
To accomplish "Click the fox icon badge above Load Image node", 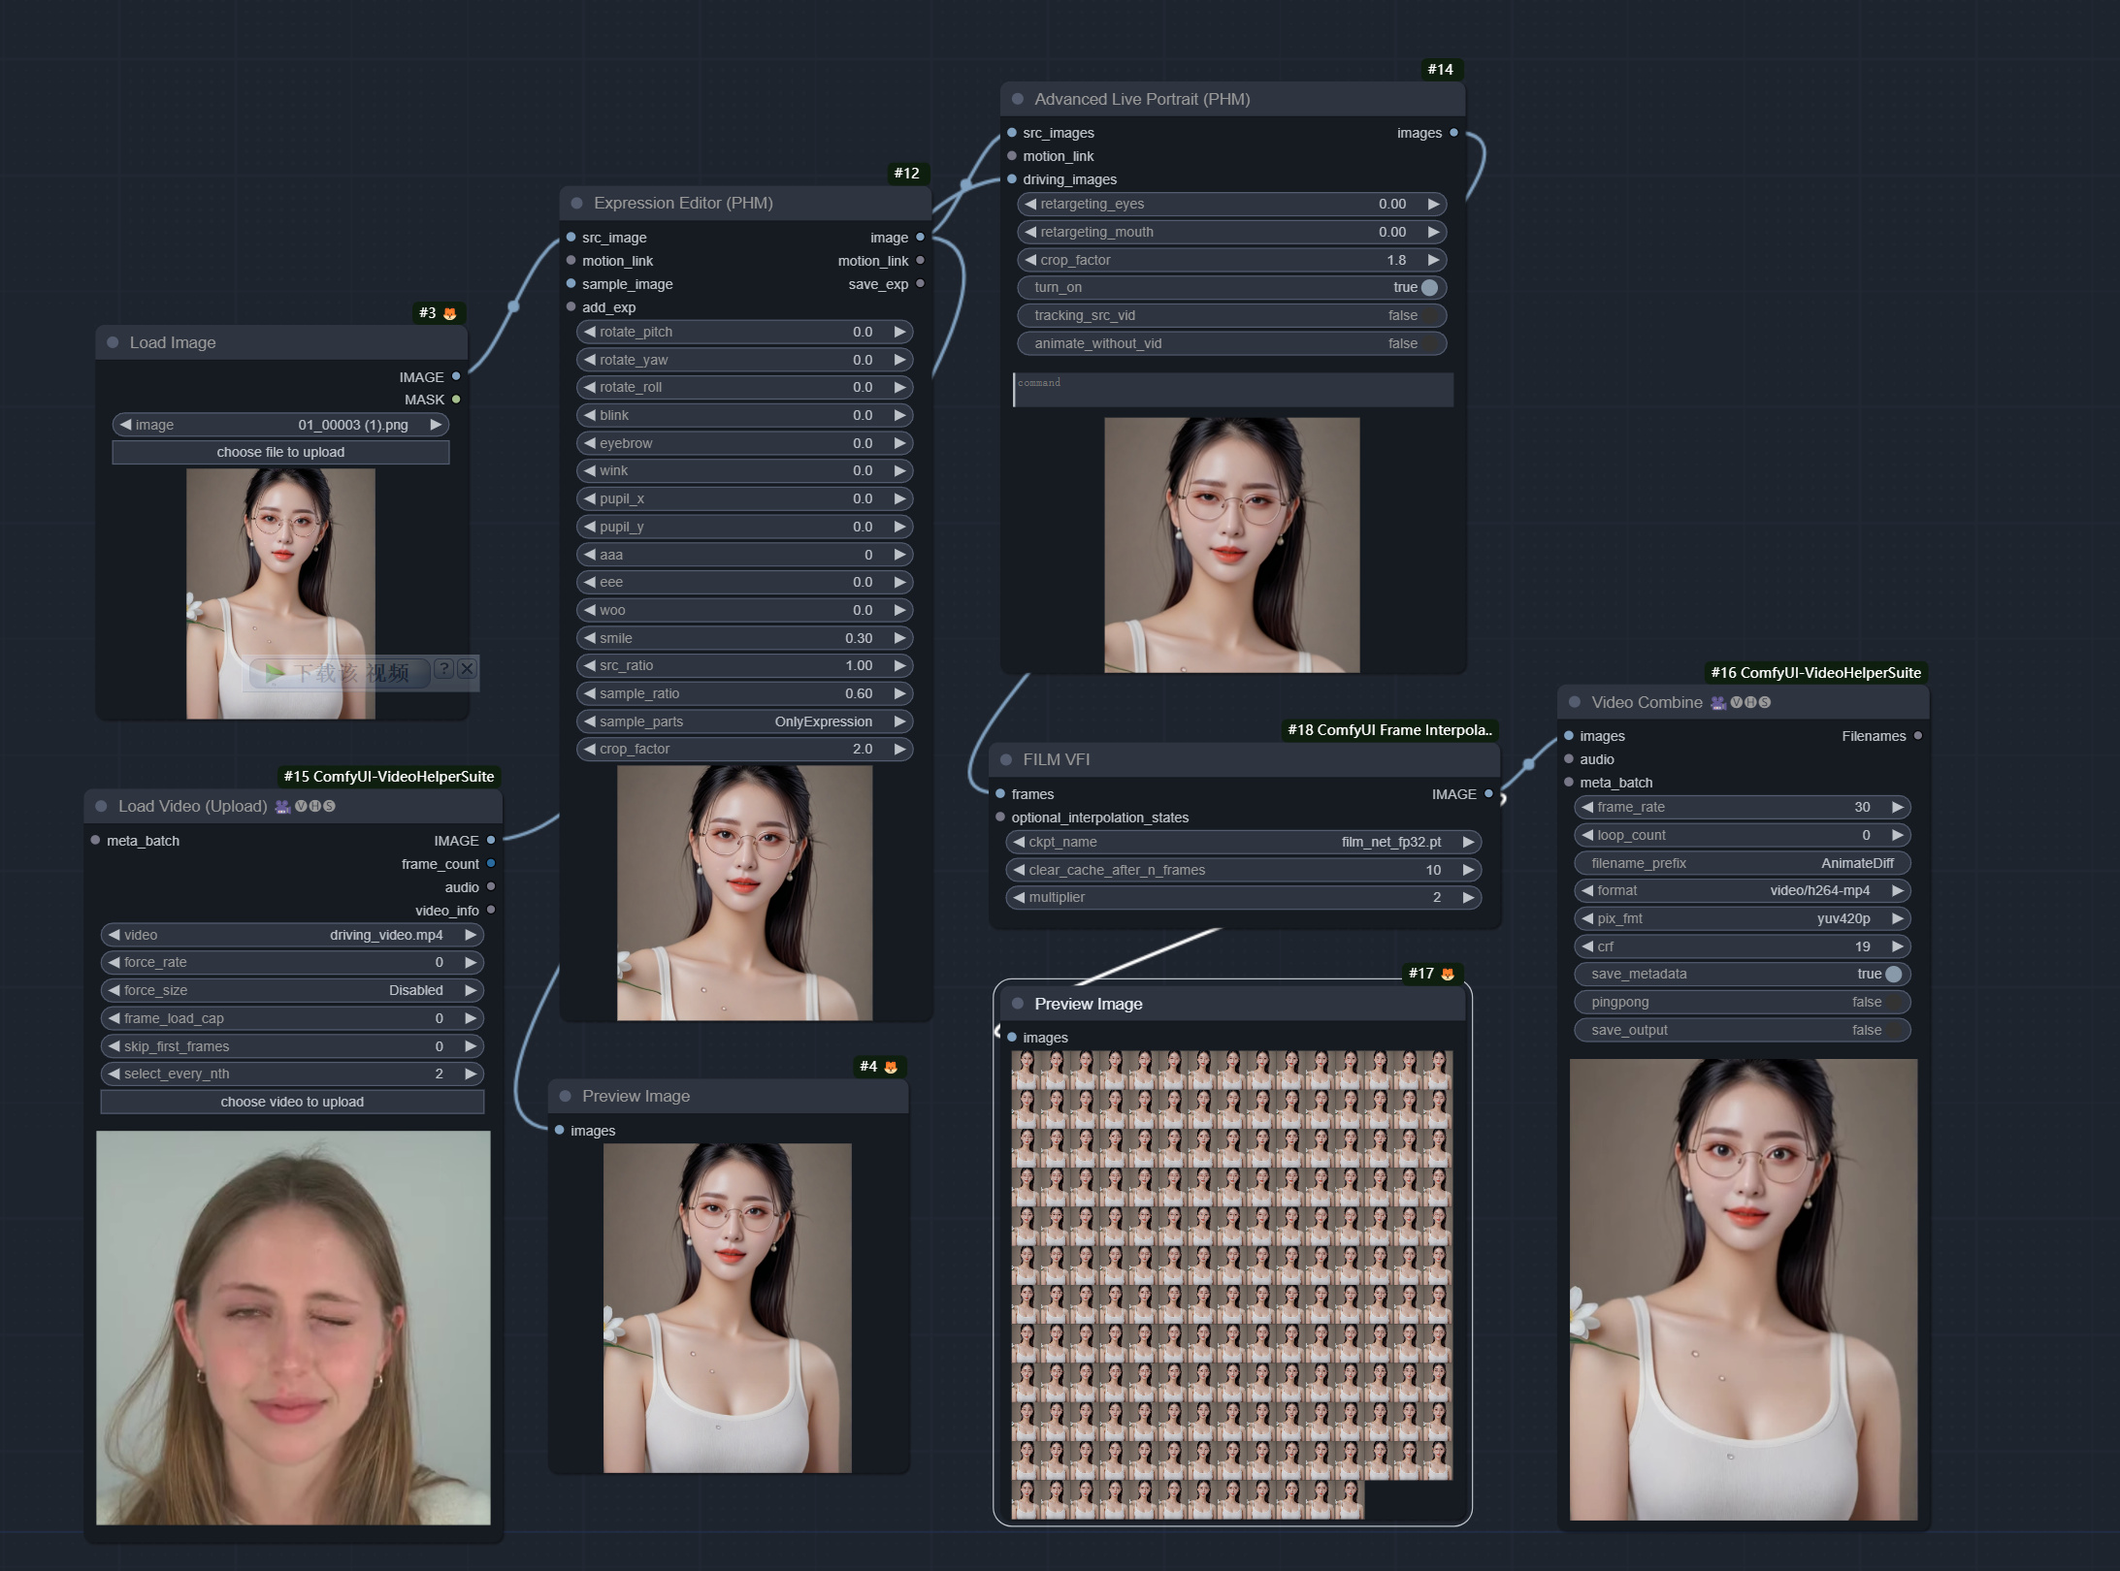I will pos(449,312).
